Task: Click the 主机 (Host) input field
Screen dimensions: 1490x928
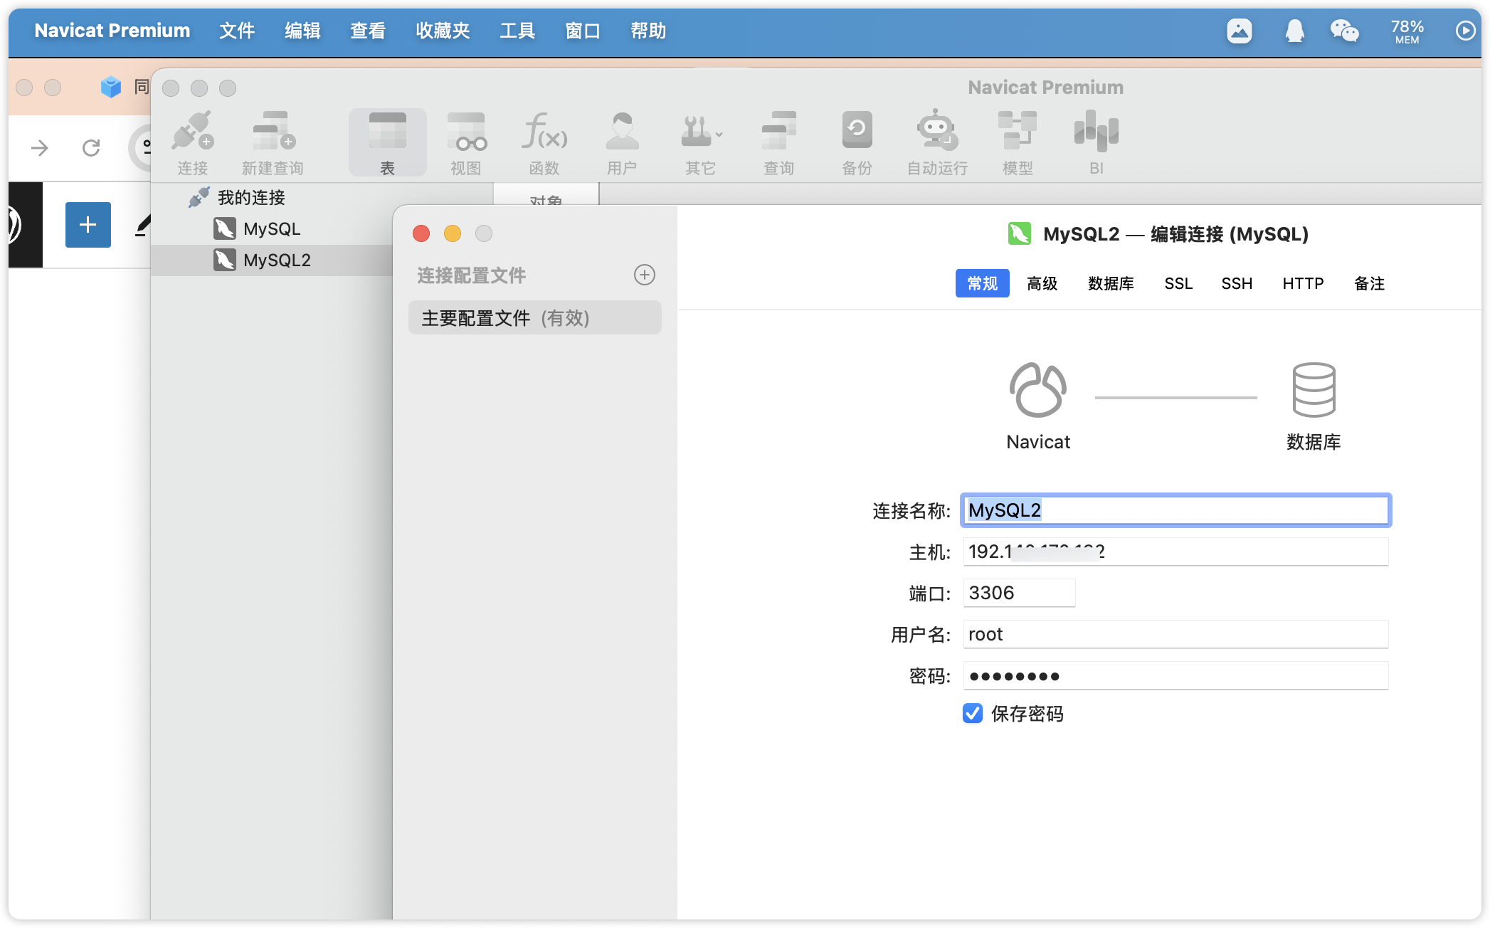Action: [x=1175, y=552]
